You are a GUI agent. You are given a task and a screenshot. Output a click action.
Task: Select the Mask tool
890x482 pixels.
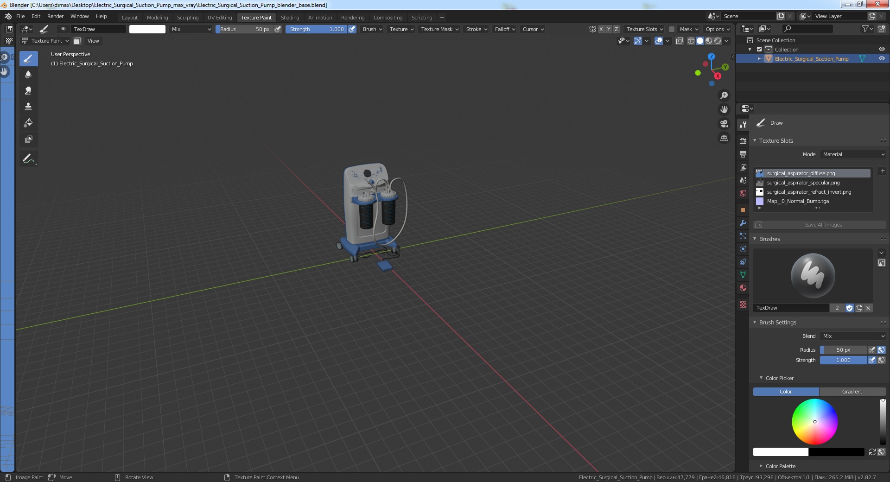pos(28,139)
